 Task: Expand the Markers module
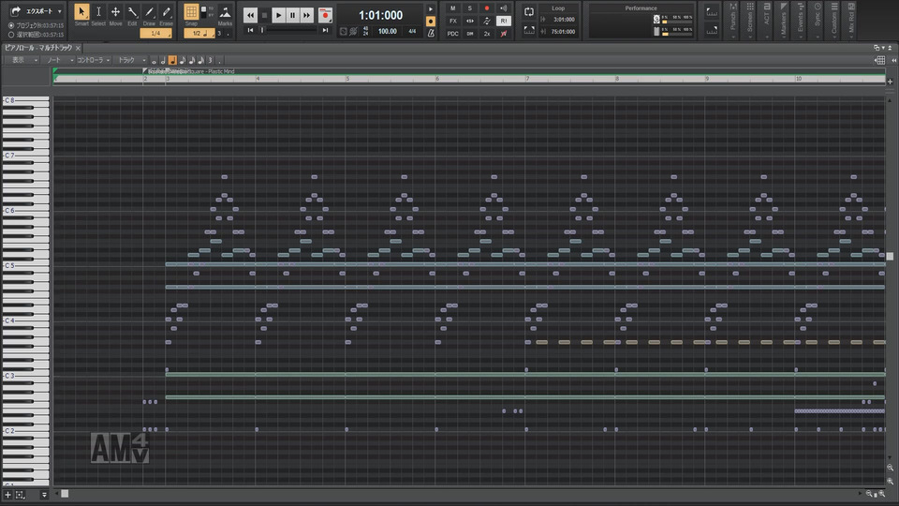pos(784,19)
